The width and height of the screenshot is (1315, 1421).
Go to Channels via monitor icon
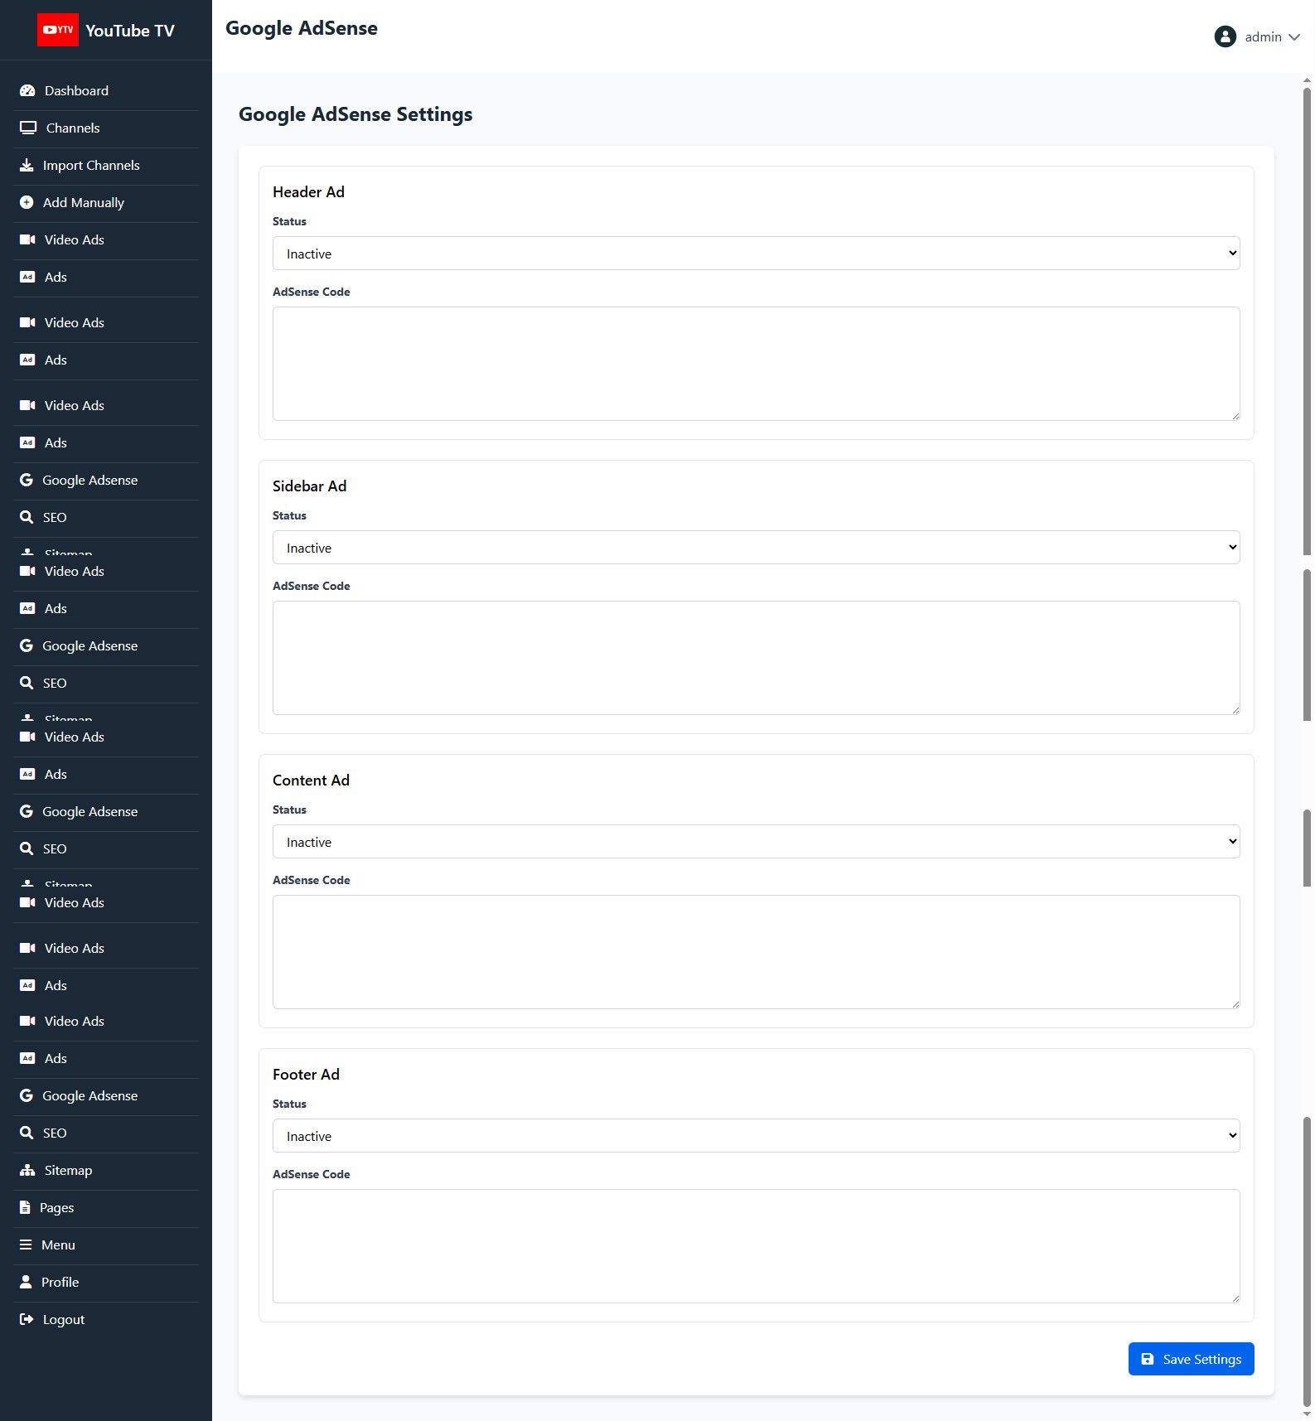tap(28, 128)
